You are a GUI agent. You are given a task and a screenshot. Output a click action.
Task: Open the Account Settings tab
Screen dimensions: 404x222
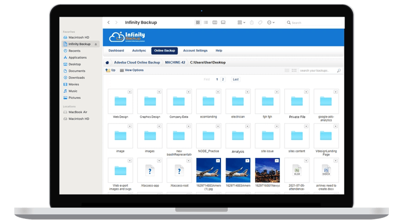[195, 50]
